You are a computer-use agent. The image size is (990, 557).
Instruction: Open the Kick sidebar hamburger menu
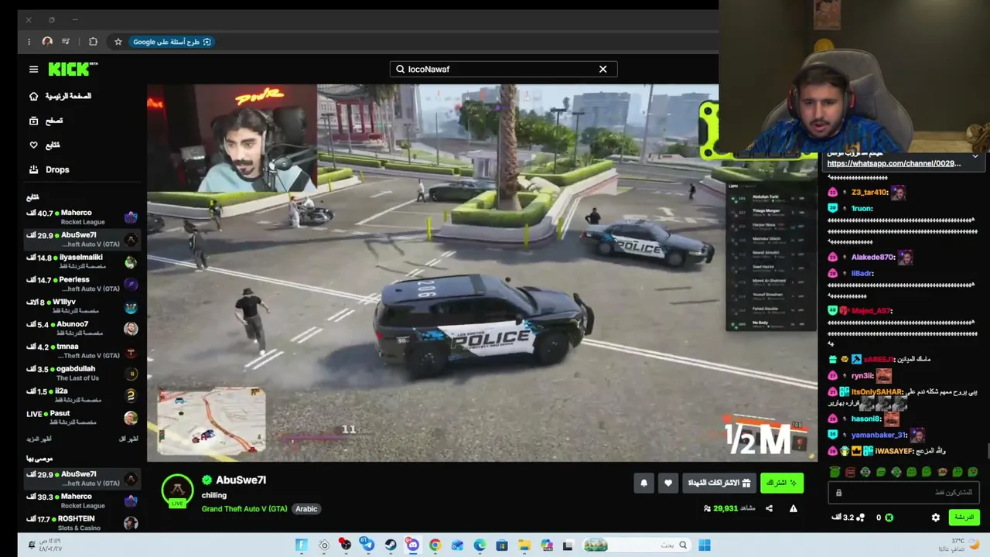33,69
